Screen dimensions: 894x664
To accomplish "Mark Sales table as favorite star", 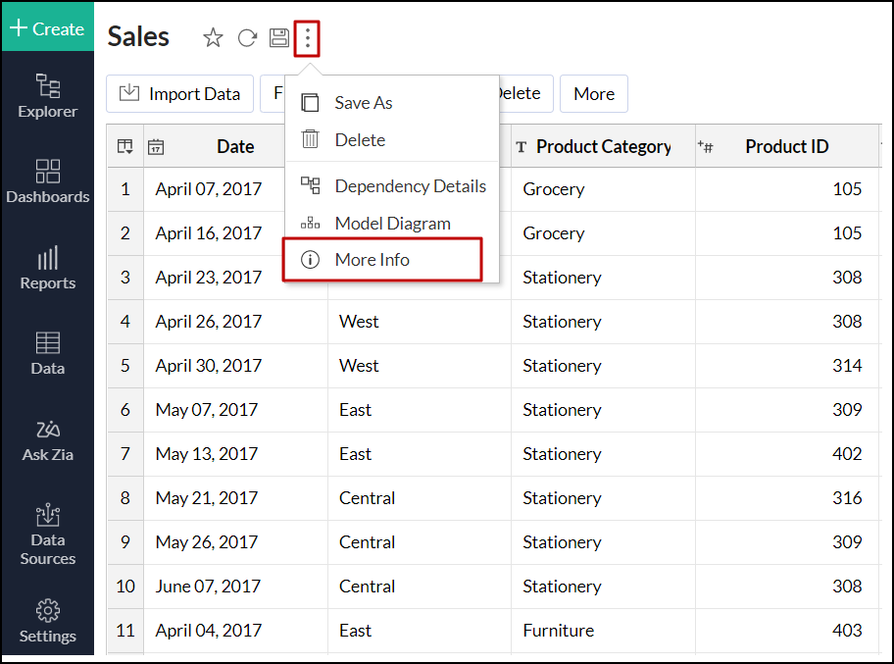I will point(213,38).
